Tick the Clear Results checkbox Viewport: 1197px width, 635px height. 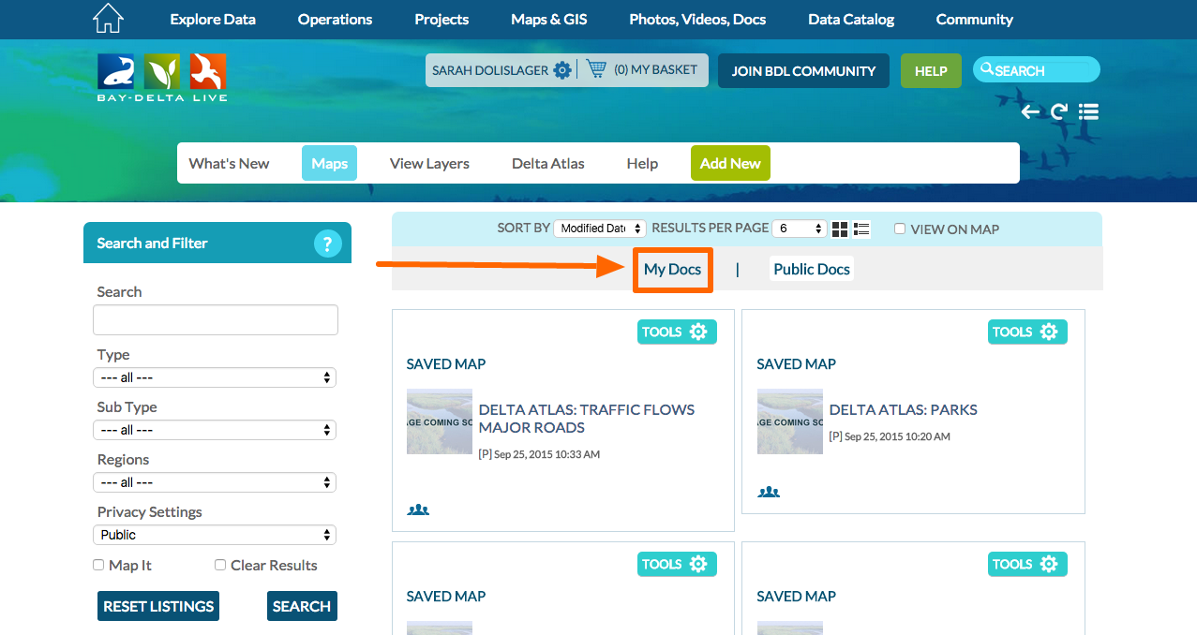(220, 566)
